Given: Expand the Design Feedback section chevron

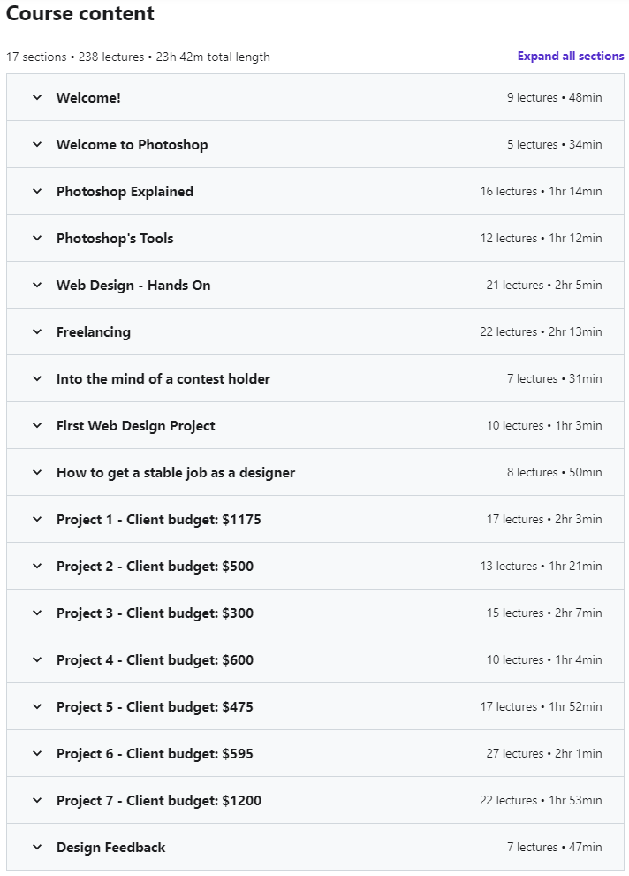Looking at the screenshot, I should click(37, 848).
